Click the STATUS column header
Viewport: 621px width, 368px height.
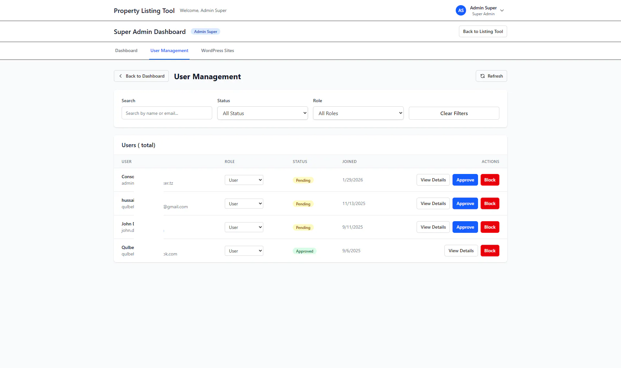click(300, 161)
